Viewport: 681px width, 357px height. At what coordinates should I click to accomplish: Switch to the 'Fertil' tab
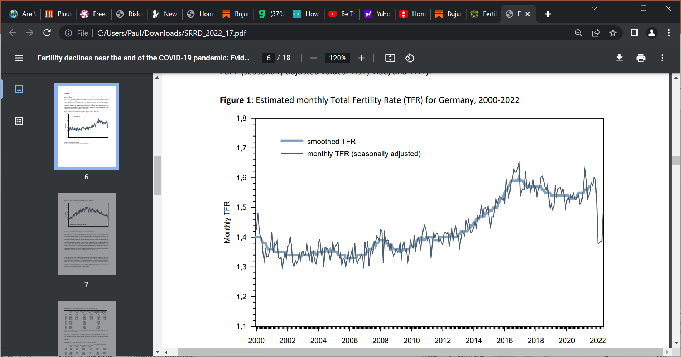click(x=483, y=14)
